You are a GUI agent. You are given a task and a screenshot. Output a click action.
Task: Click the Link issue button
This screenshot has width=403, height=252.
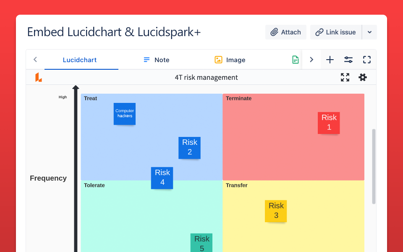pos(336,32)
